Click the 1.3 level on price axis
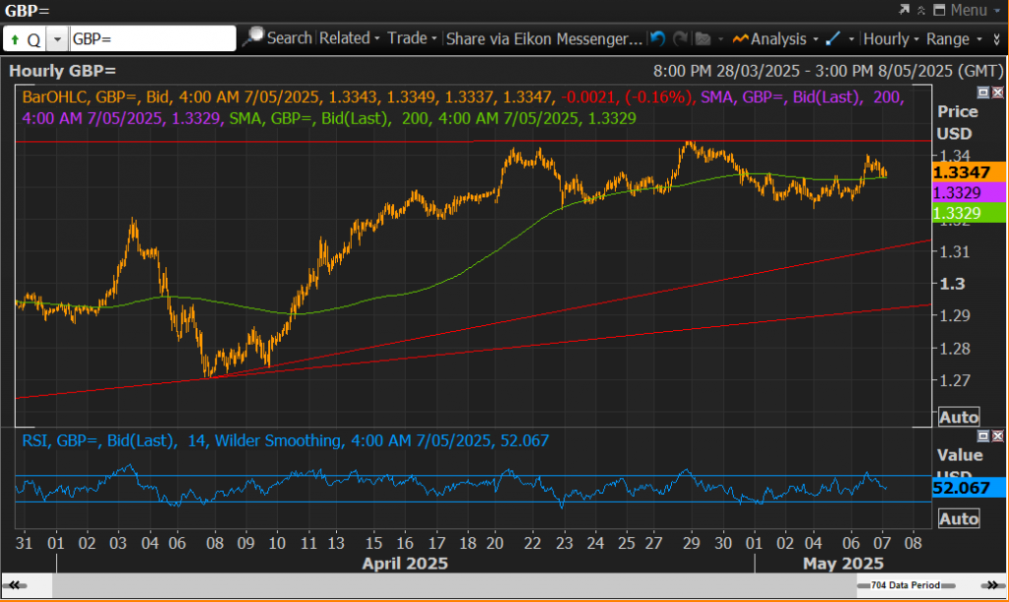Image resolution: width=1009 pixels, height=602 pixels. (952, 284)
